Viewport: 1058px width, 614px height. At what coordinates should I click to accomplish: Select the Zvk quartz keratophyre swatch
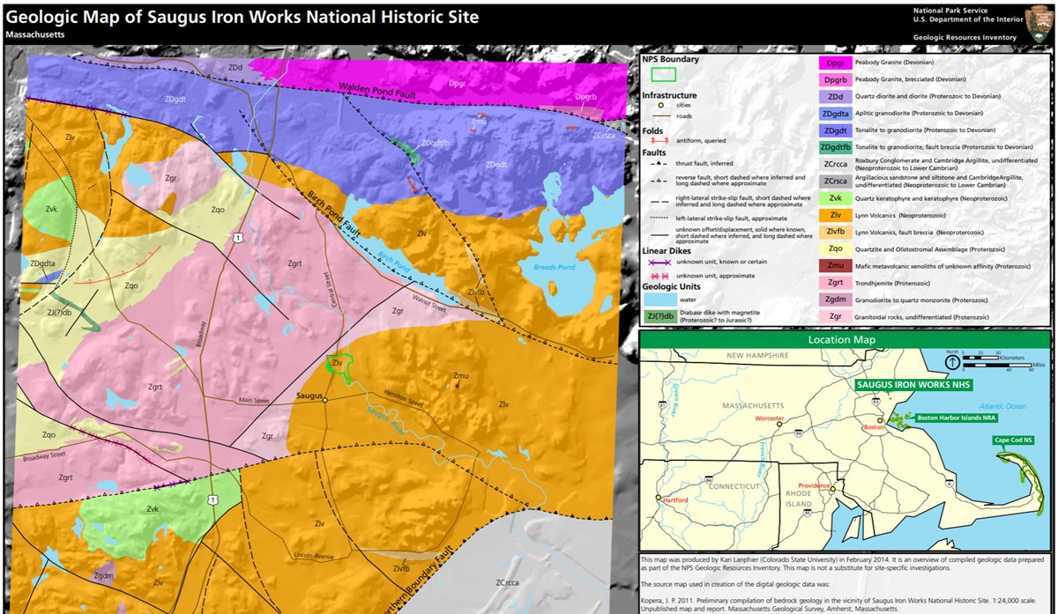tap(835, 198)
